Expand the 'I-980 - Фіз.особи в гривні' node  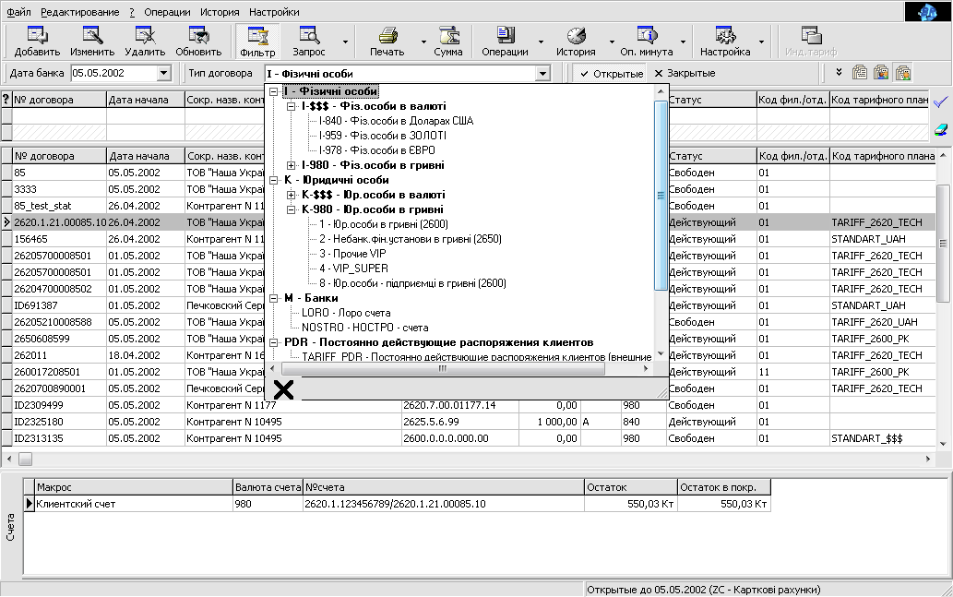click(x=292, y=165)
